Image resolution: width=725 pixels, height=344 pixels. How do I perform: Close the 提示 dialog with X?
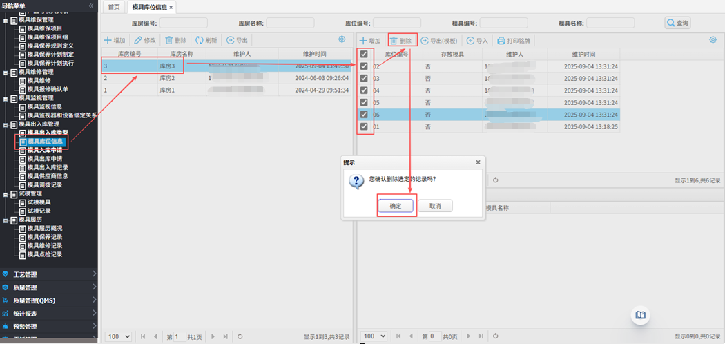477,162
